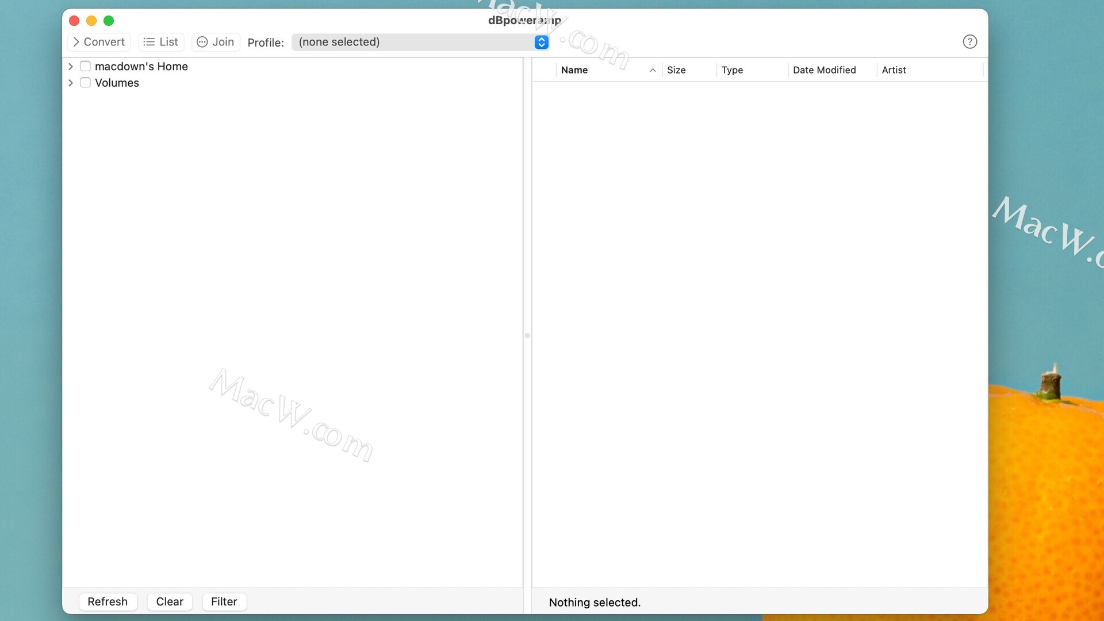This screenshot has height=621, width=1104.
Task: Click the split pane divider handle
Action: [527, 335]
